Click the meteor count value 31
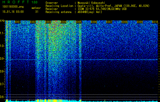This screenshot has height=102, width=160. point(37,12)
